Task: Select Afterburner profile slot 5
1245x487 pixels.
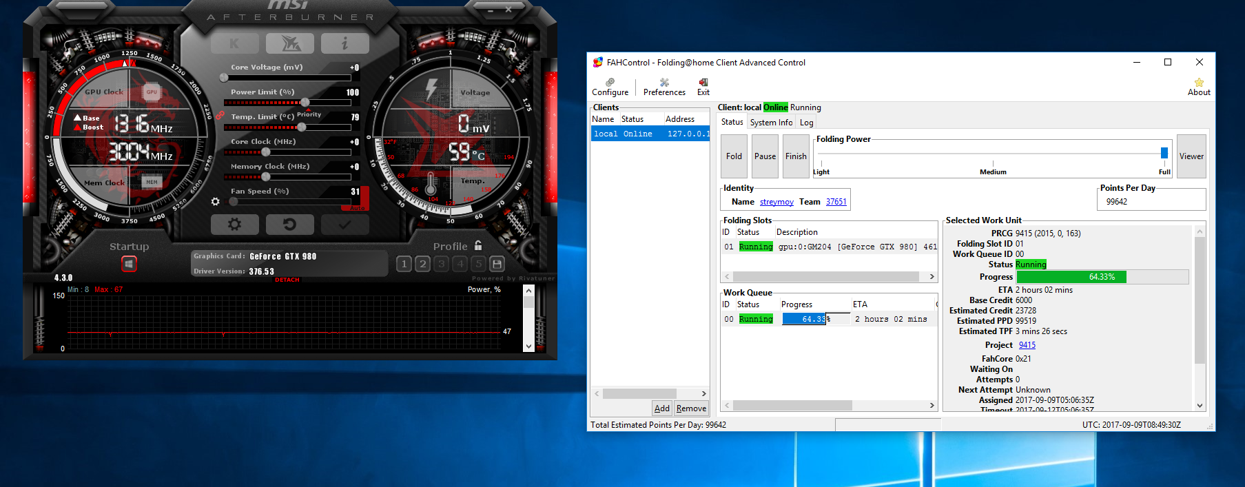Action: pyautogui.click(x=479, y=264)
